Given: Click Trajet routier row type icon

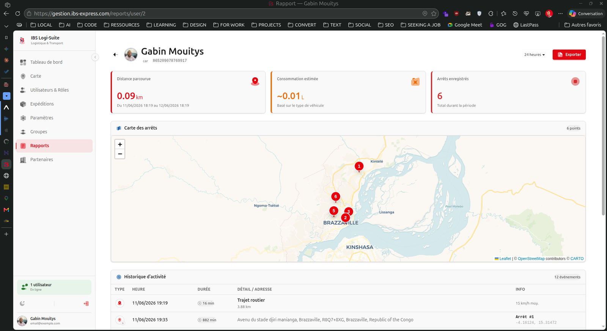Looking at the screenshot, I should pos(120,303).
